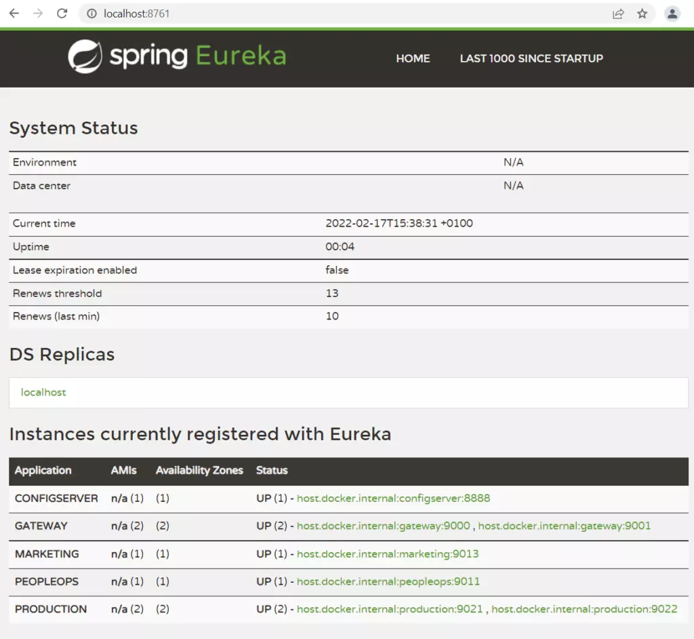The image size is (694, 639).
Task: Select the Application column header
Action: pyautogui.click(x=43, y=470)
